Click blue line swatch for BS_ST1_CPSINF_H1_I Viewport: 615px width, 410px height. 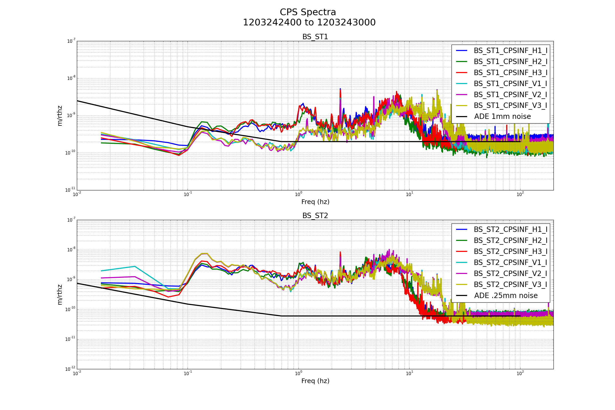coord(462,50)
